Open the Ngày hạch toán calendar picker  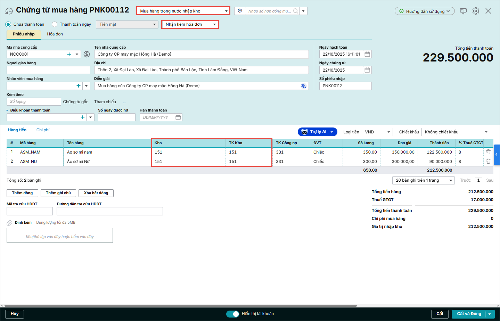367,54
